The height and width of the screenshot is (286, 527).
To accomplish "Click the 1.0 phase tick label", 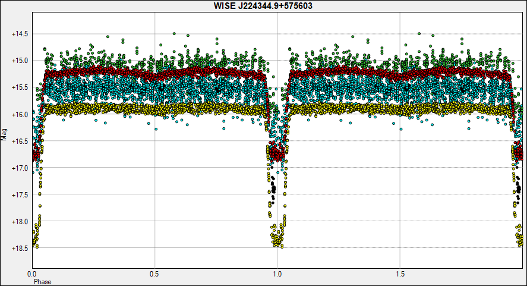I will tap(277, 274).
